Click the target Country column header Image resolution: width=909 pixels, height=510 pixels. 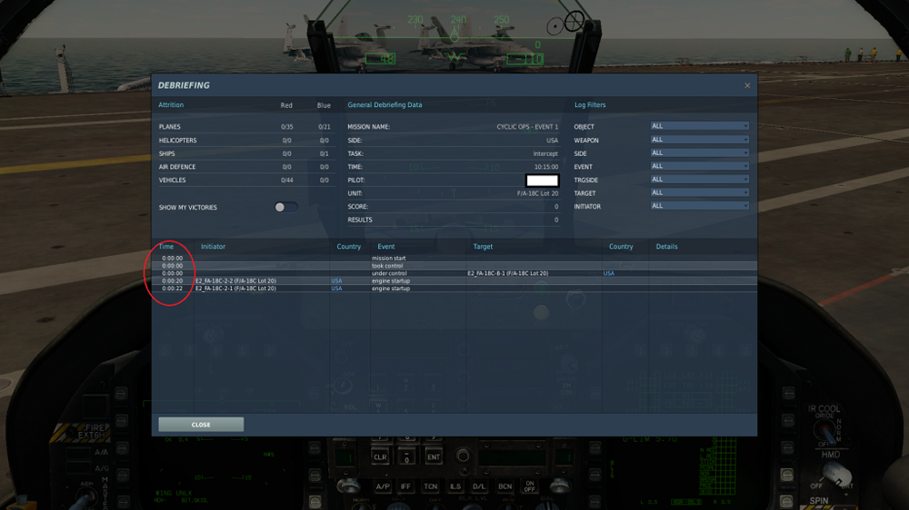621,247
